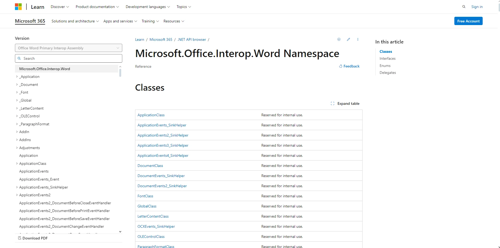Click the Free Account button
Viewport: 500px width, 248px height.
(468, 21)
